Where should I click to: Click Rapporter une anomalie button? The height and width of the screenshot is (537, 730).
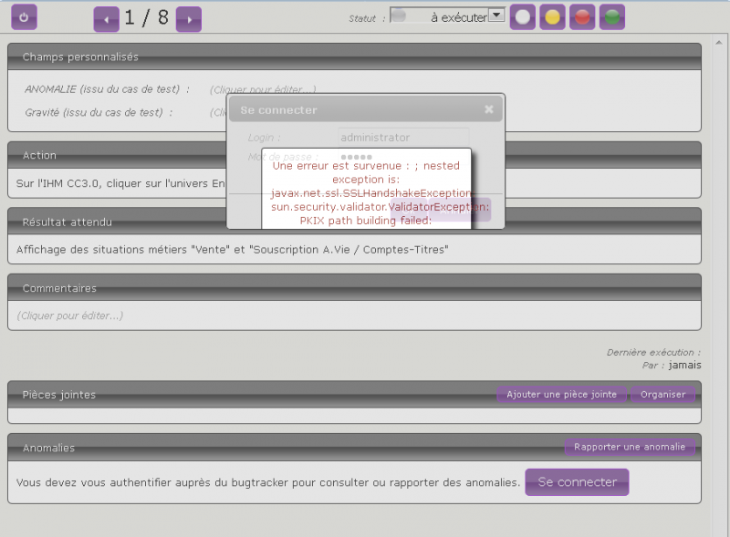tap(630, 447)
